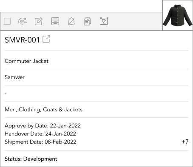193x167 pixels.
Task: Click the stacked rows list icon
Action: tap(55, 21)
